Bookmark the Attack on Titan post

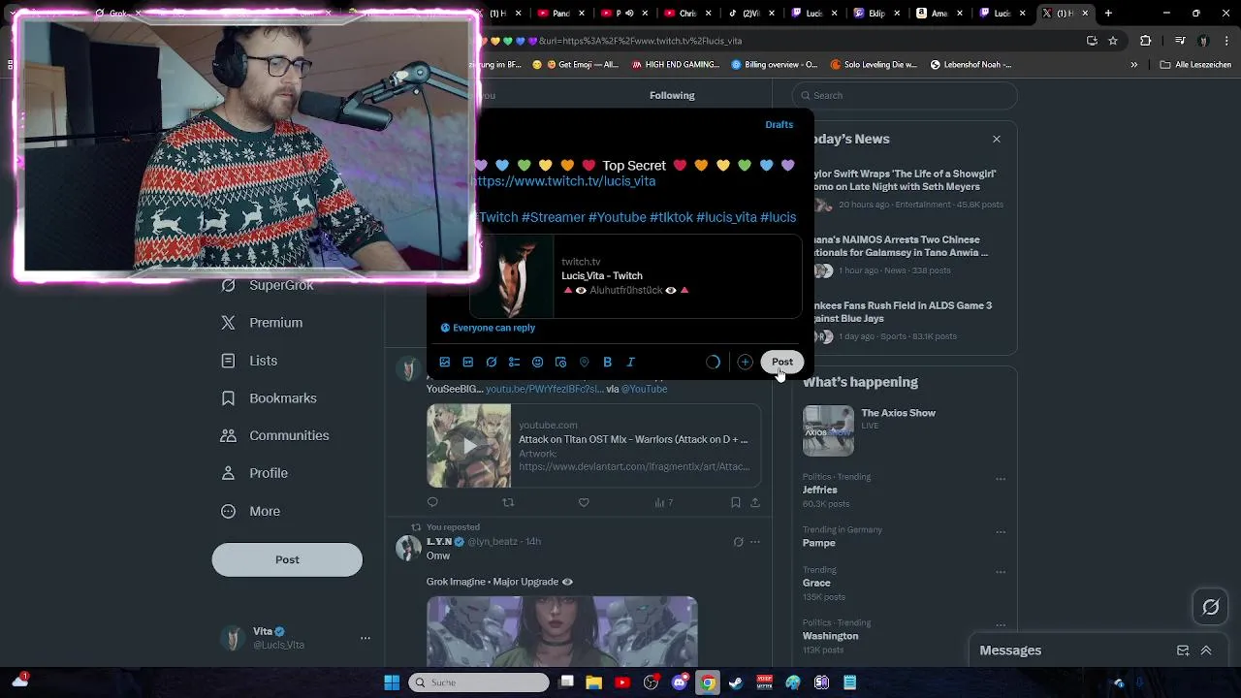(x=735, y=502)
